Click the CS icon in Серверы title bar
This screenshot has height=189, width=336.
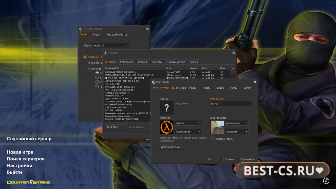pos(106,53)
